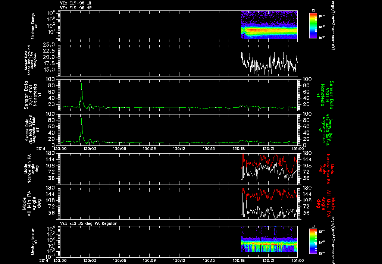Click '25.0' on the count rate axis
The image size is (382, 264).
(x=49, y=45)
